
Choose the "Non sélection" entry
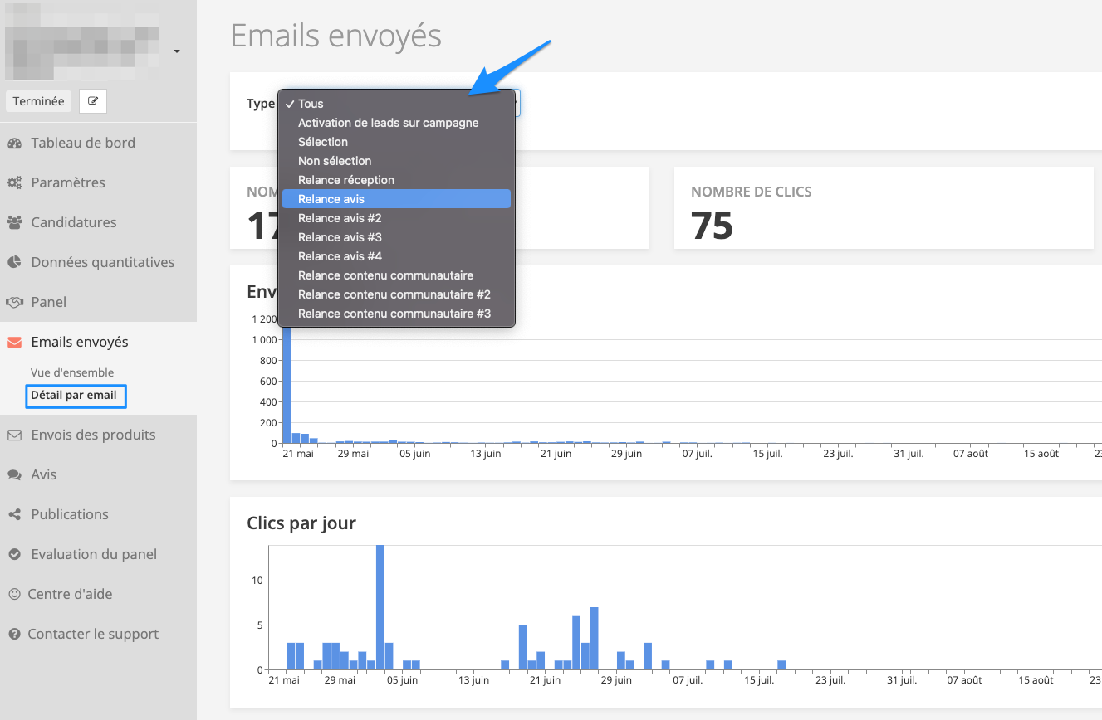click(335, 161)
